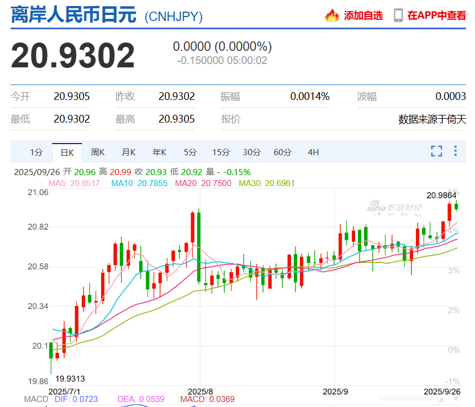475x407 pixels.
Task: Select the 日K chart tab
Action: coord(67,152)
